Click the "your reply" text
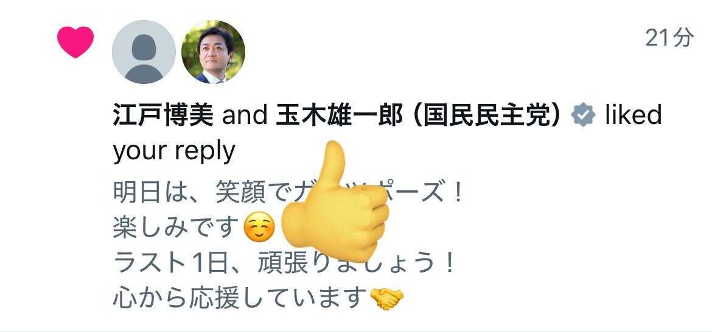This screenshot has width=712, height=332. click(174, 151)
